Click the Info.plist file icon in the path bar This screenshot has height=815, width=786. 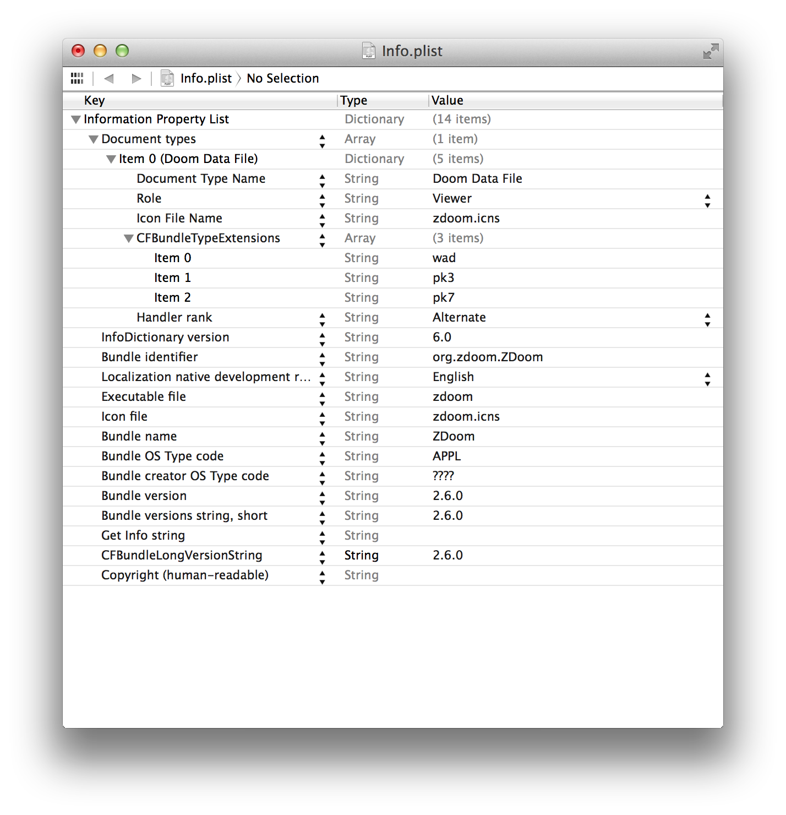point(167,78)
